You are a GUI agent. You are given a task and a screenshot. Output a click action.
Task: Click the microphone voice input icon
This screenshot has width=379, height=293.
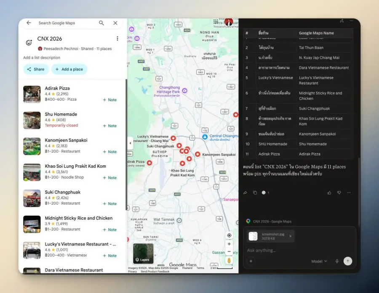pos(337,261)
